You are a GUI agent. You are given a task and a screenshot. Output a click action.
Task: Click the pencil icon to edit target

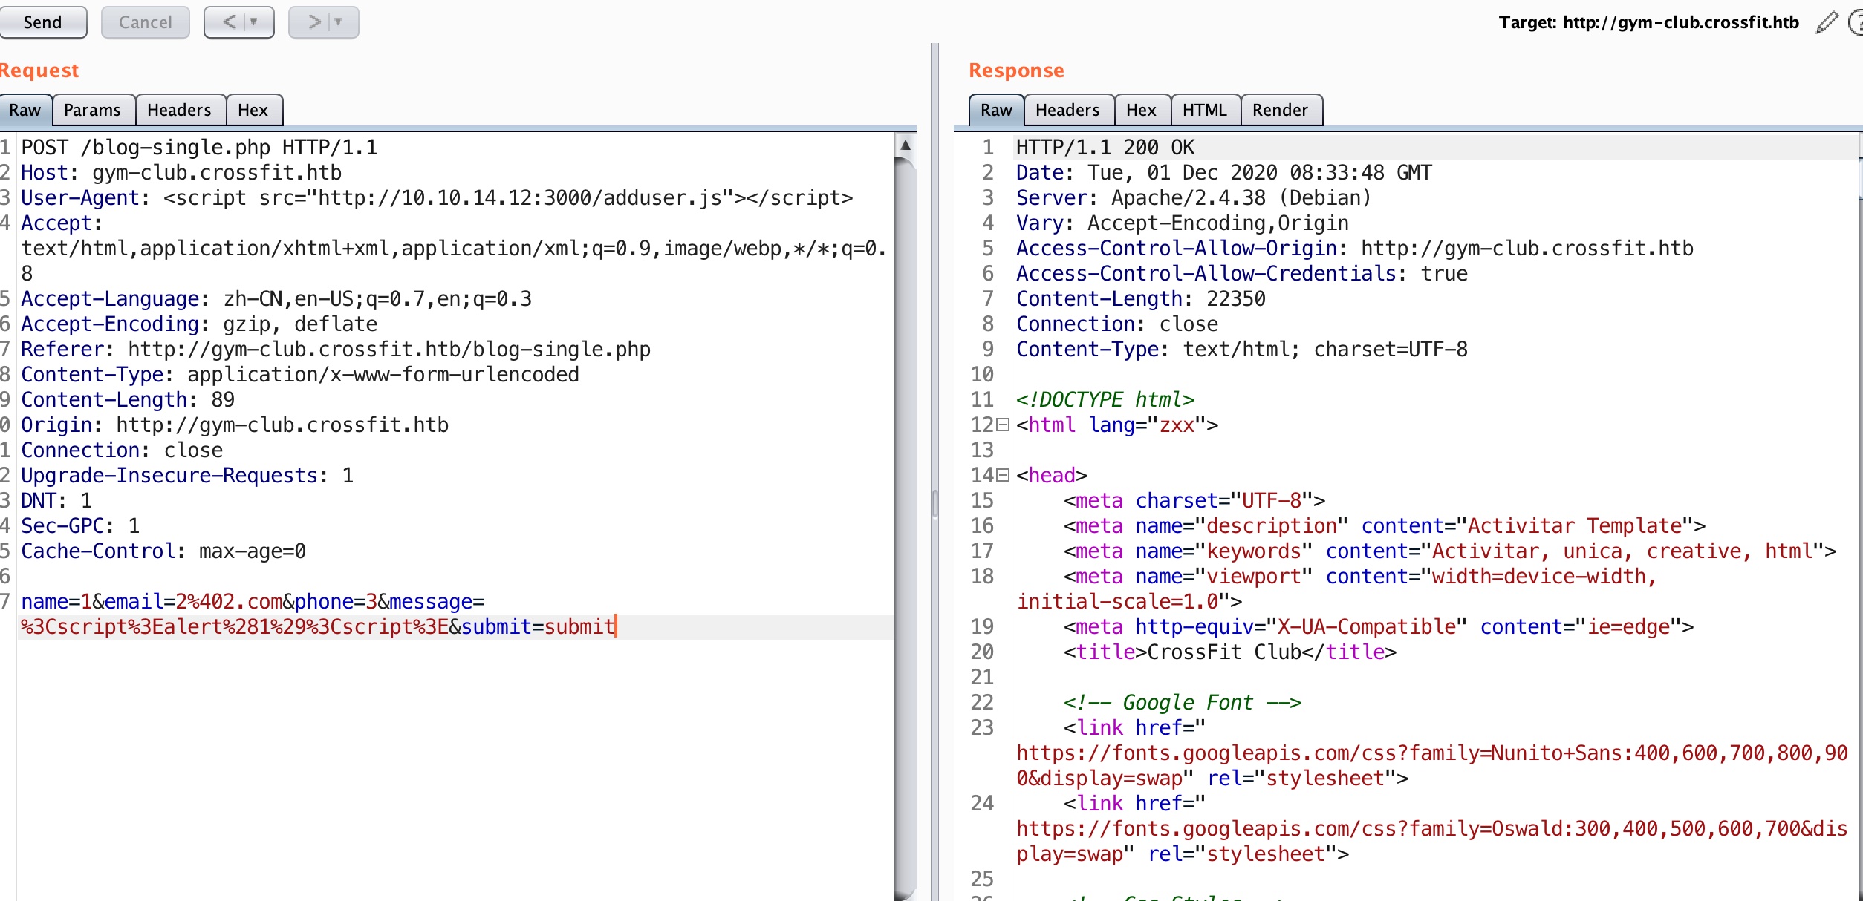1826,23
